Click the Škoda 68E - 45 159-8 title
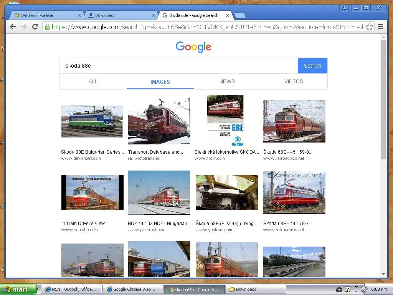The height and width of the screenshot is (295, 393). coord(288,152)
